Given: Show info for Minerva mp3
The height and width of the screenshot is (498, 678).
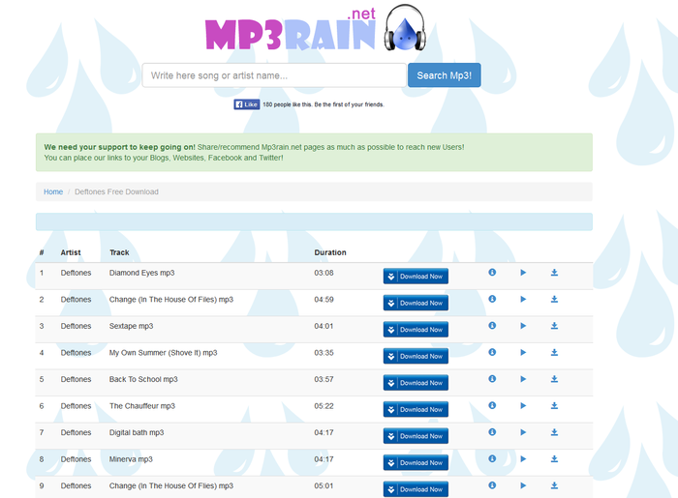Looking at the screenshot, I should pyautogui.click(x=492, y=458).
